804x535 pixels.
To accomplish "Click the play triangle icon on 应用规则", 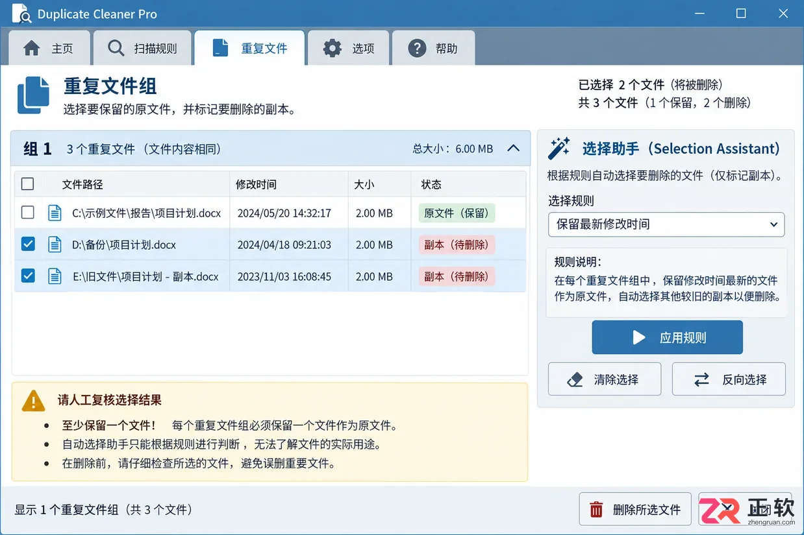I will pyautogui.click(x=639, y=337).
